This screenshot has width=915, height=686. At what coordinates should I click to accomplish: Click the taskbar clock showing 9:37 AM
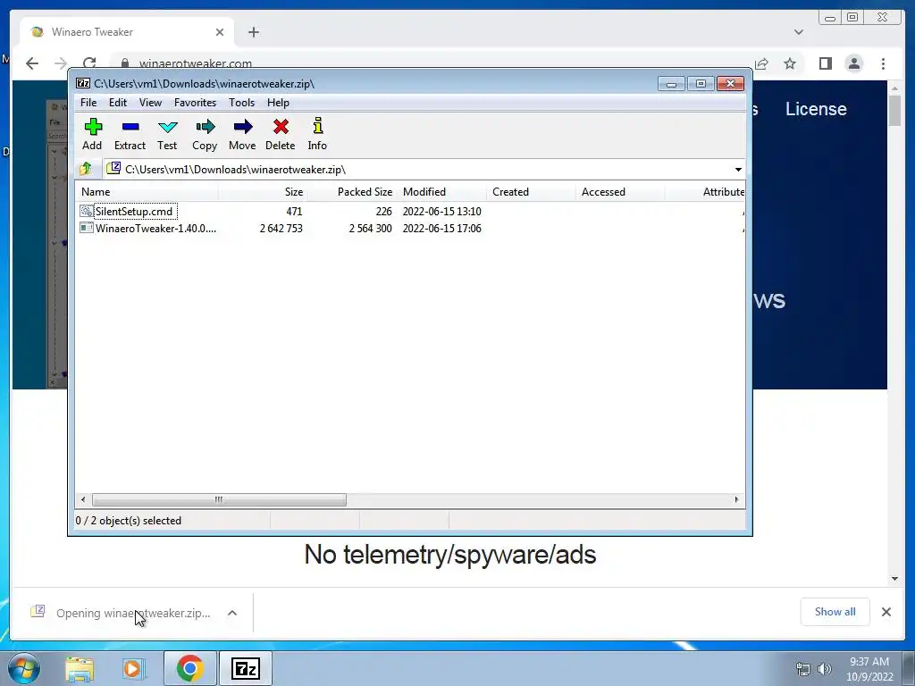tap(869, 669)
